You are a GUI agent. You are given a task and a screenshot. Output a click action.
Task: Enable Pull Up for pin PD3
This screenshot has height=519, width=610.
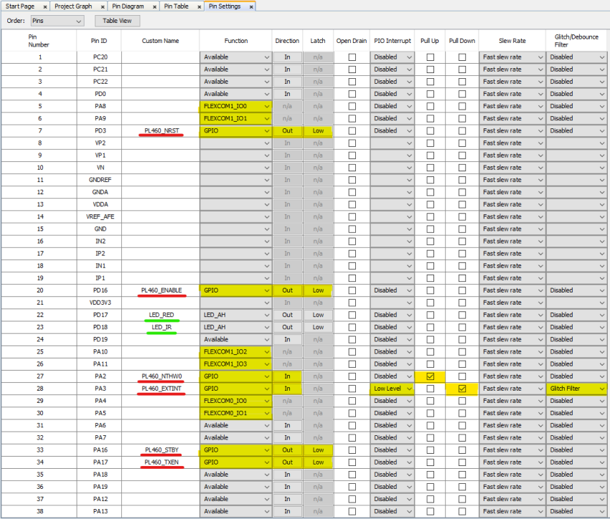[x=431, y=131]
